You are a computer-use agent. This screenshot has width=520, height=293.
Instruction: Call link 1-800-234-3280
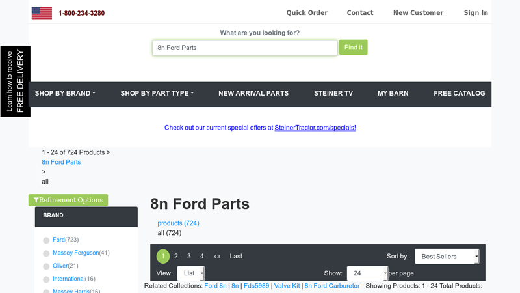(82, 13)
